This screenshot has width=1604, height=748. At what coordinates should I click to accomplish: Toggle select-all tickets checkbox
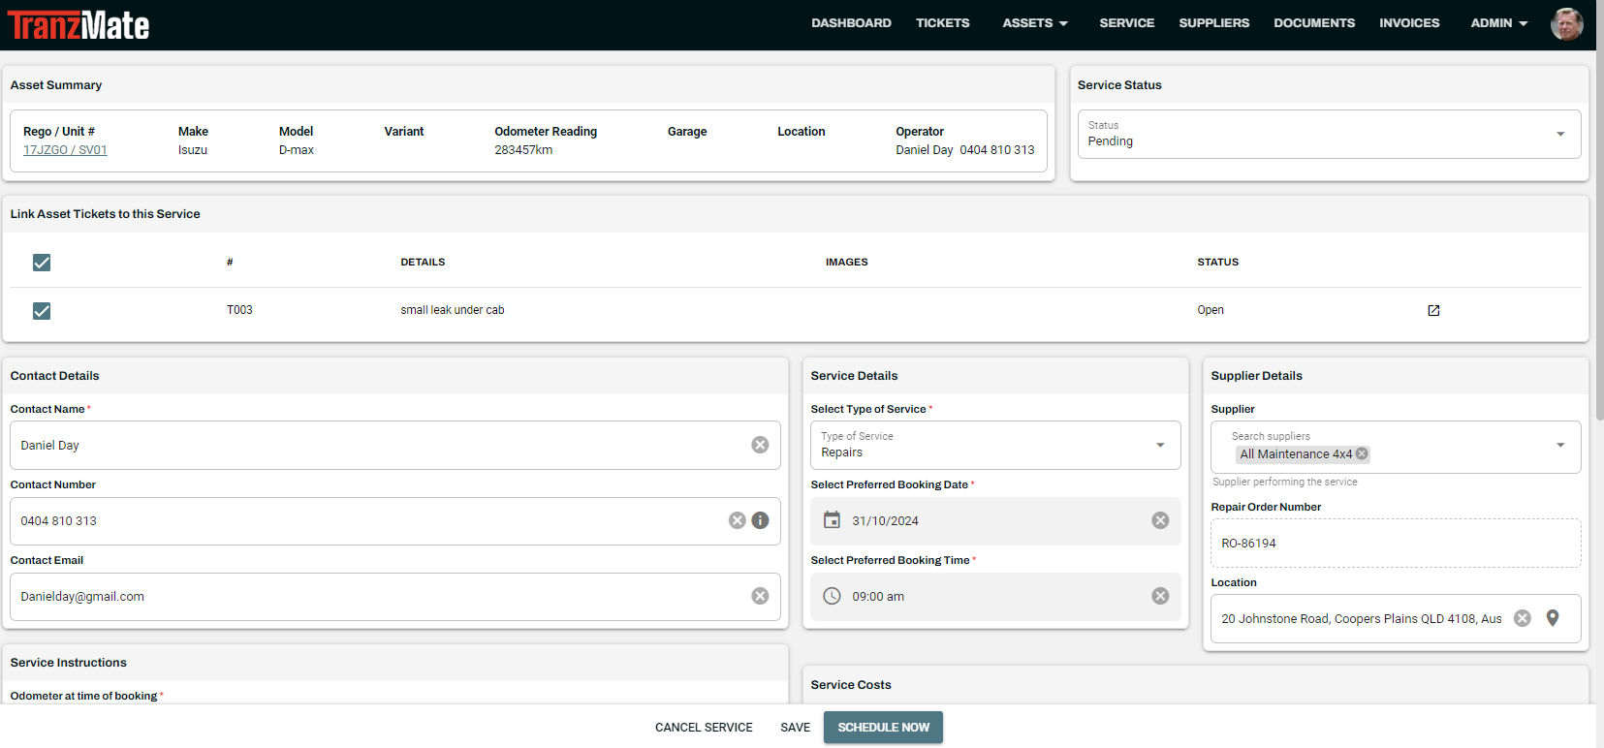(42, 263)
